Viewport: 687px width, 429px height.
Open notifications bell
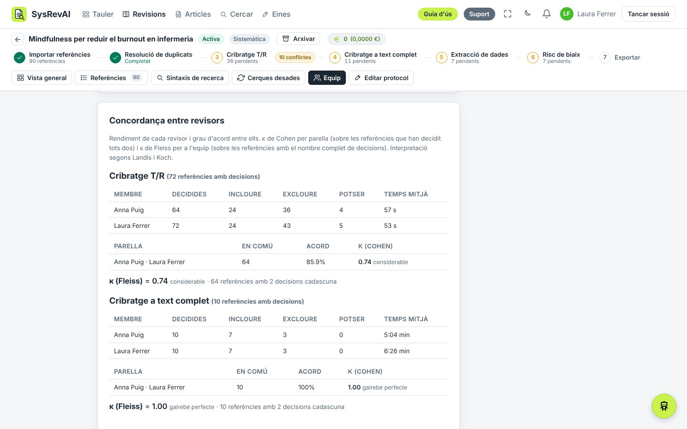tap(547, 14)
